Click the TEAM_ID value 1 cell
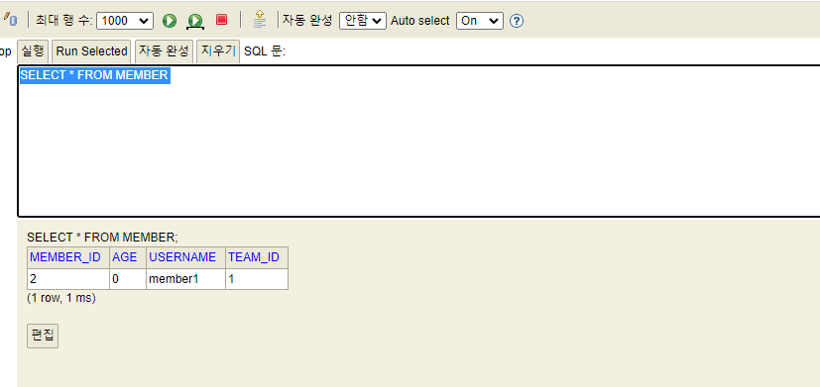Screen dimensions: 820x387 click(257, 279)
